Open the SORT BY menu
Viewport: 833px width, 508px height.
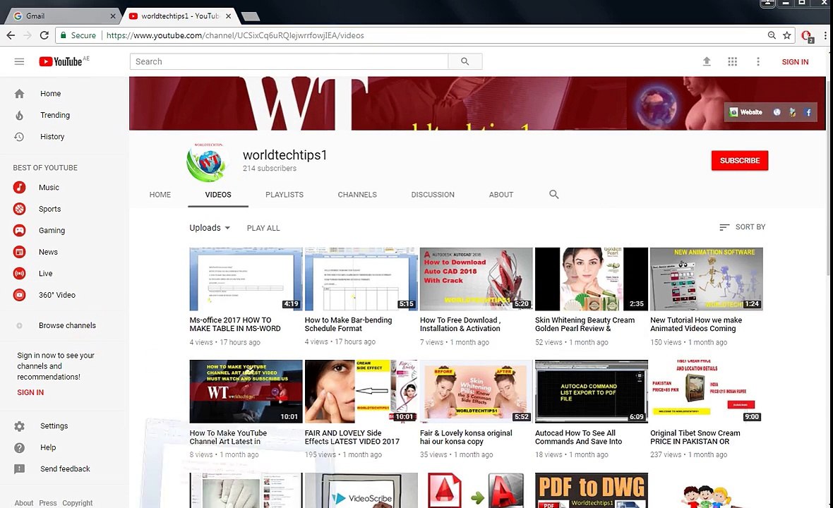[742, 226]
